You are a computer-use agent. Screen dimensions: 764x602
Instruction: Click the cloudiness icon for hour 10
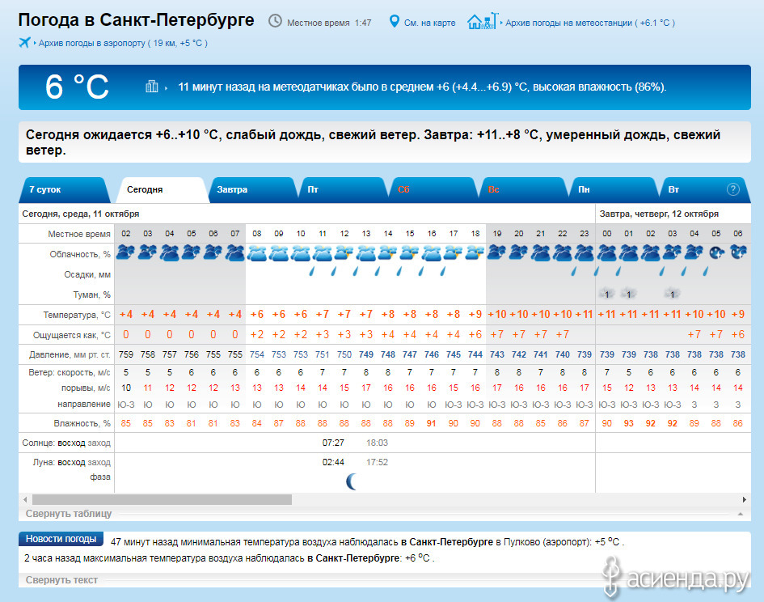301,253
